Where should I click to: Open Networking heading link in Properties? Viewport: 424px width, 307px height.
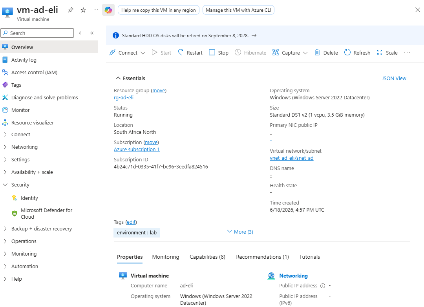(x=293, y=276)
